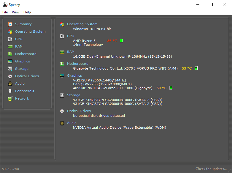Click the Operating System Windows flag sidebar icon
This screenshot has height=173, width=232.
click(x=10, y=32)
